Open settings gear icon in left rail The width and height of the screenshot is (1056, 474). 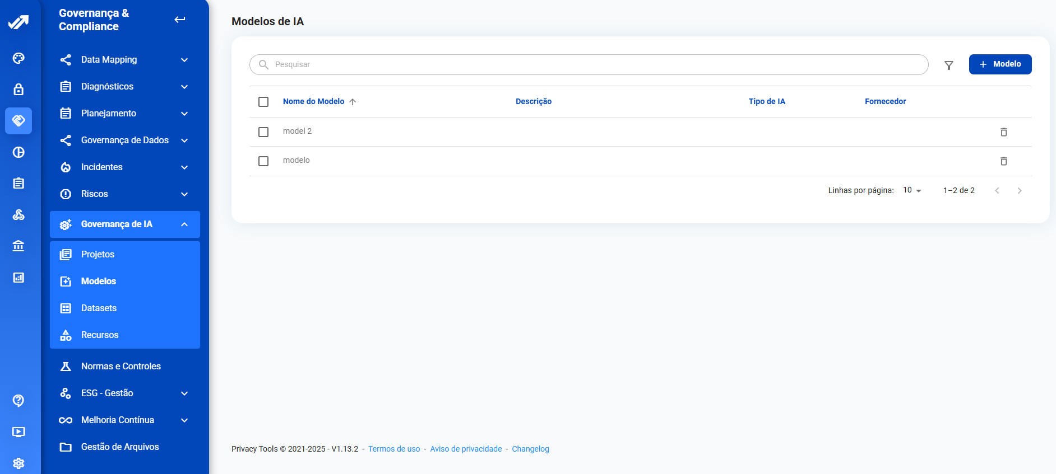point(18,463)
